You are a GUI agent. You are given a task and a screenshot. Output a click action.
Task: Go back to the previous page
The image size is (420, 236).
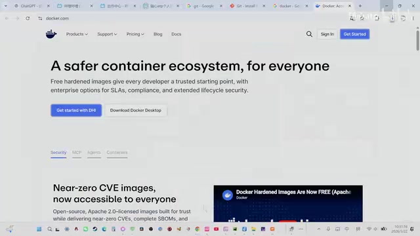pyautogui.click(x=7, y=18)
